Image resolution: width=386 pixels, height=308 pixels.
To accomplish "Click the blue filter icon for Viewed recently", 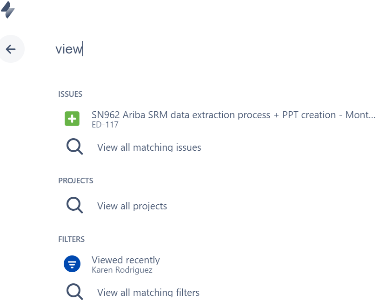I will [72, 264].
